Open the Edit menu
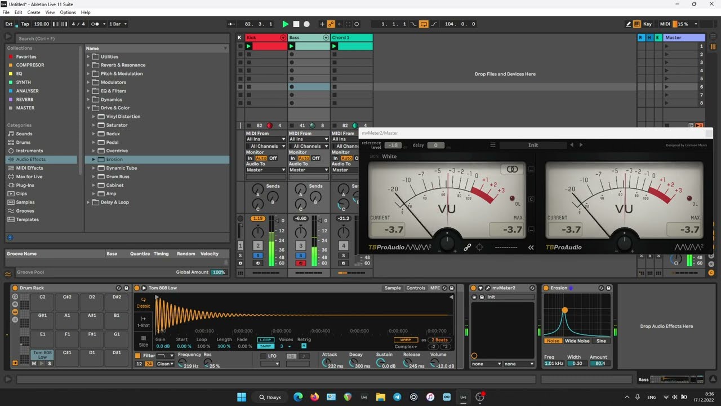This screenshot has height=406, width=721. (x=19, y=12)
